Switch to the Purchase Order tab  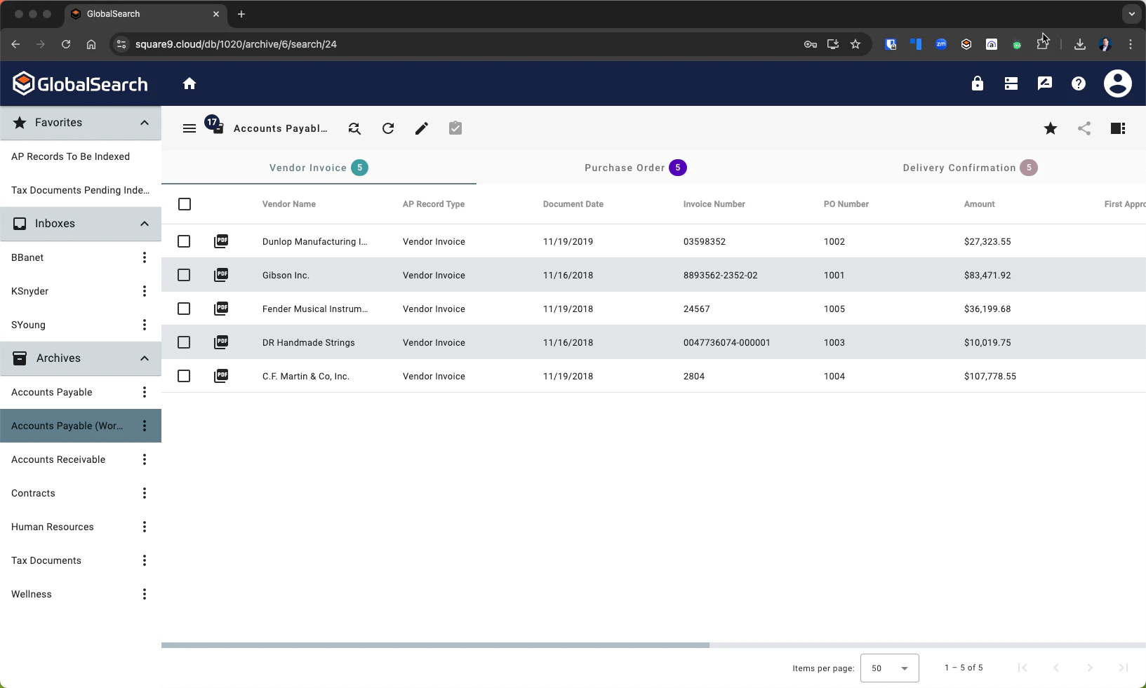pyautogui.click(x=634, y=168)
